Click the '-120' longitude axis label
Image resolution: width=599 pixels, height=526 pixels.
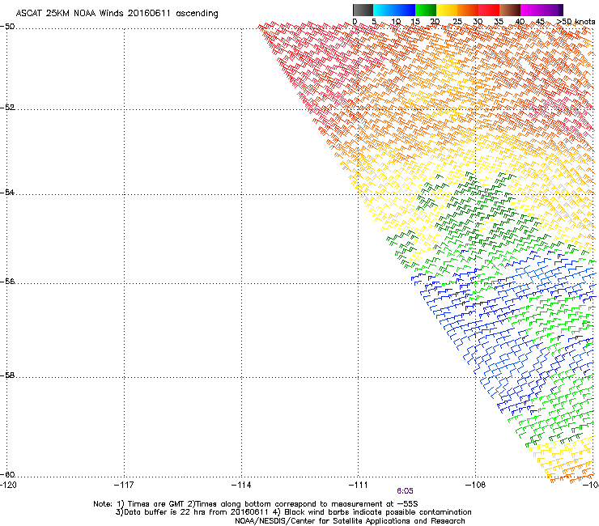tap(8, 485)
